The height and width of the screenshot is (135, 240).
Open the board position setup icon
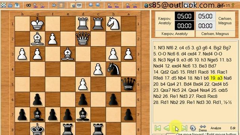point(72,5)
